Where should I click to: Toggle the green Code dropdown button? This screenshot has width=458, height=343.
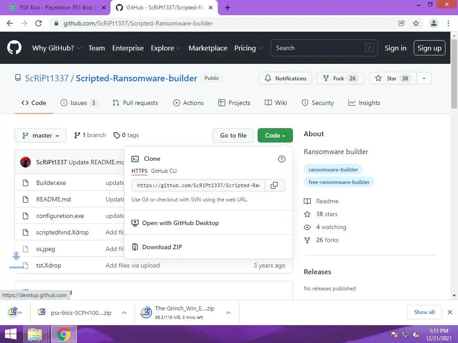(x=275, y=136)
